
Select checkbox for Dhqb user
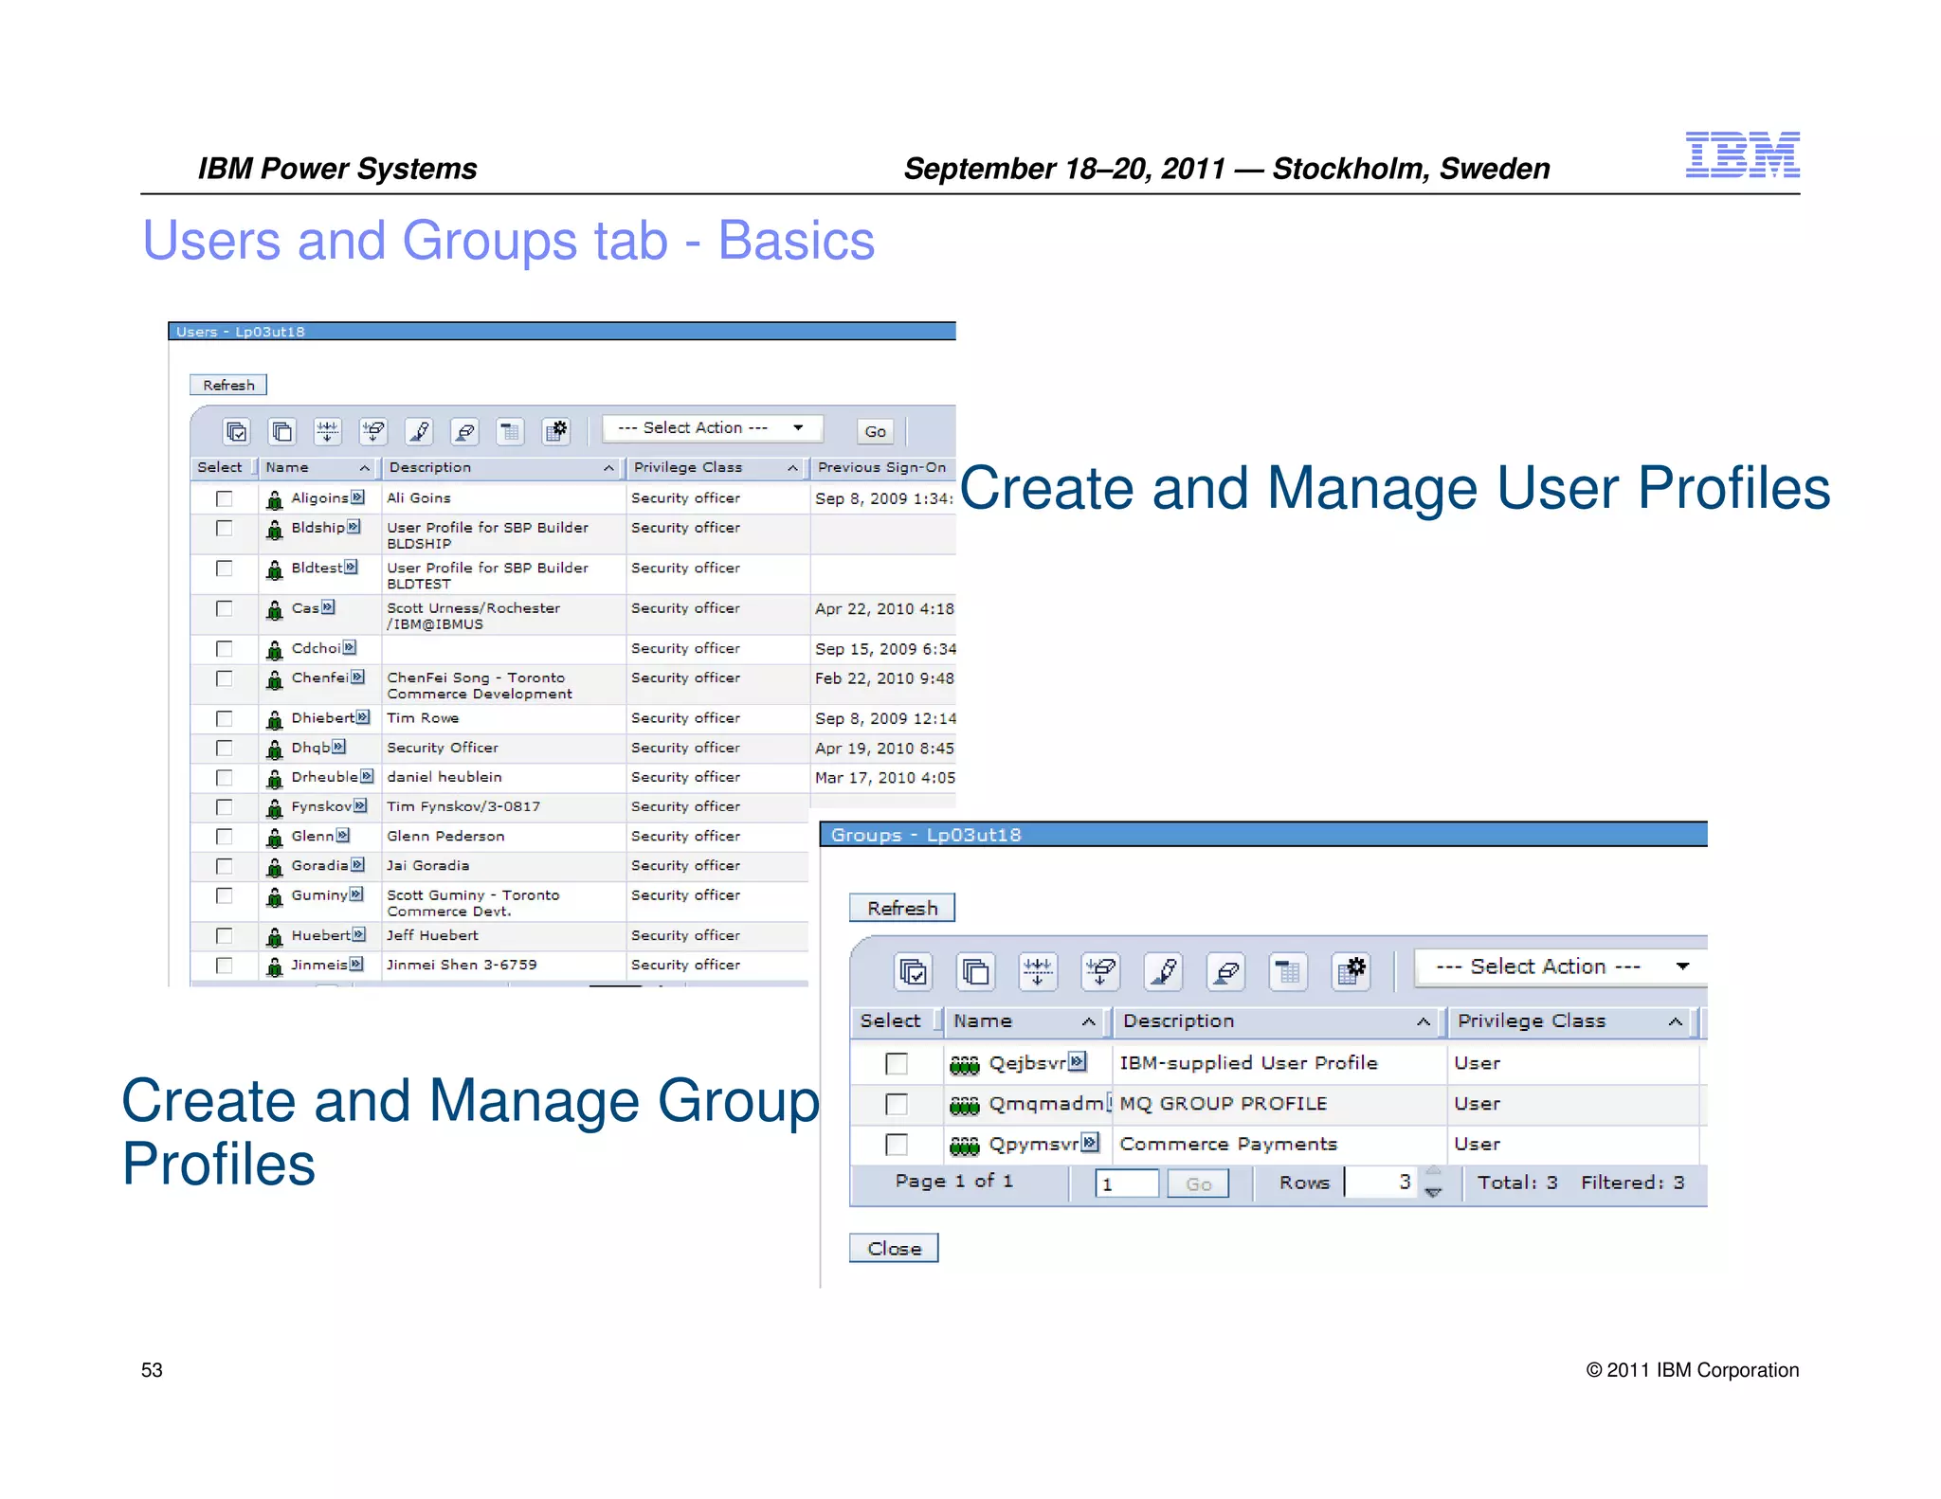point(225,749)
